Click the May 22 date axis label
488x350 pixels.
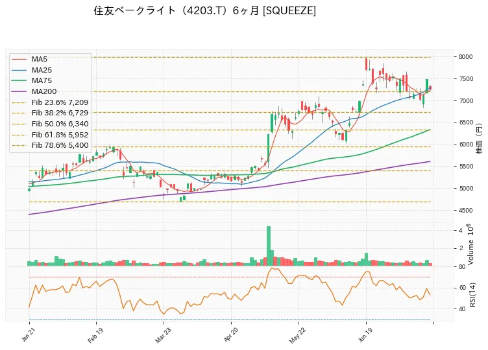(x=297, y=336)
